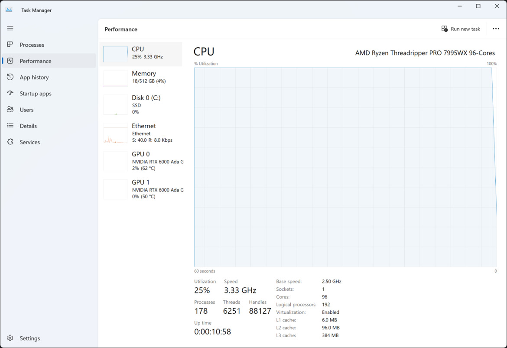The height and width of the screenshot is (348, 507).
Task: Click the Run new task button
Action: (x=461, y=29)
